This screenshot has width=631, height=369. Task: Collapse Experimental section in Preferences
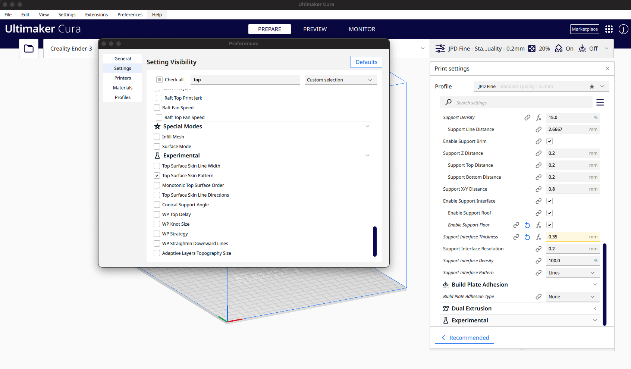367,156
